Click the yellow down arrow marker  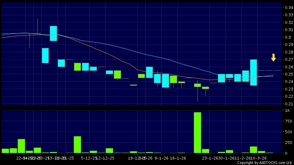[273, 58]
